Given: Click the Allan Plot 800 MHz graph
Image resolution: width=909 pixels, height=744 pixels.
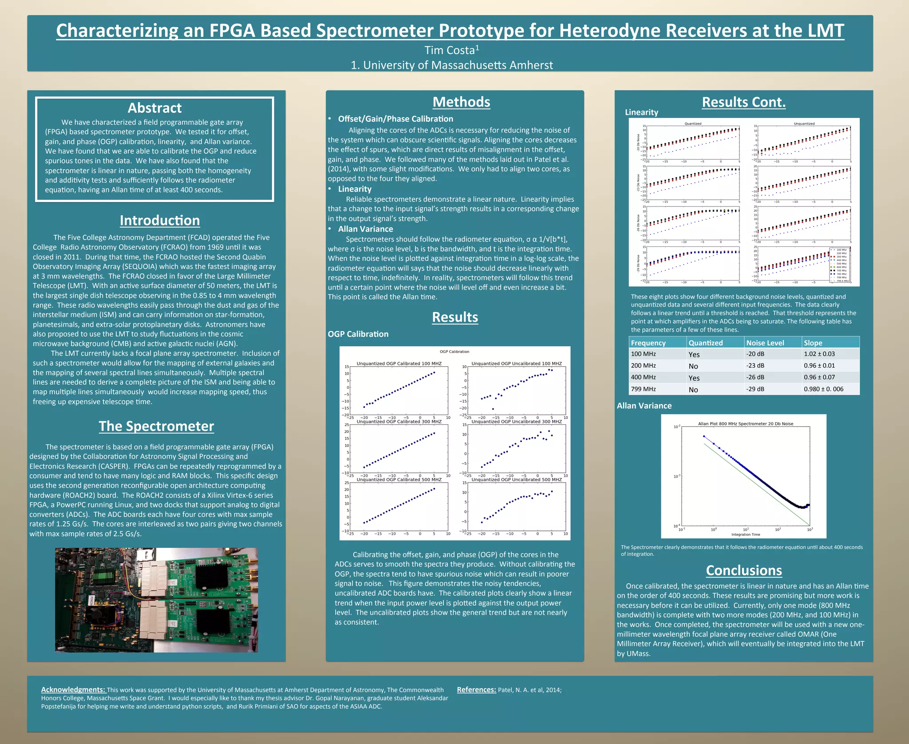Looking at the screenshot, I should coord(743,476).
